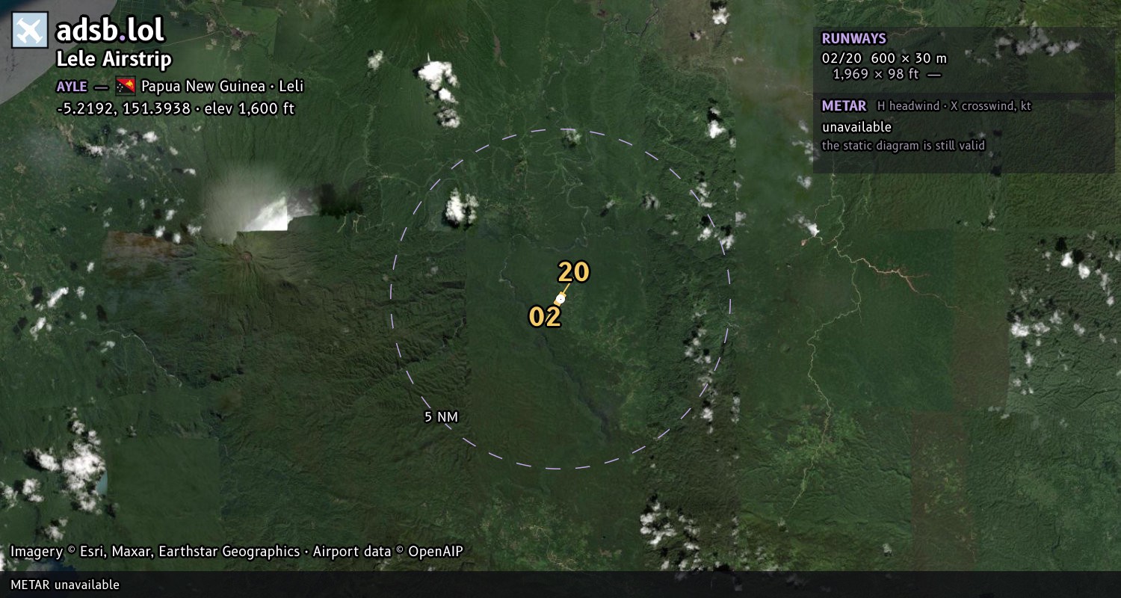Viewport: 1121px width, 598px height.
Task: Click the runway marker at the airstrip
Action: coord(560,299)
